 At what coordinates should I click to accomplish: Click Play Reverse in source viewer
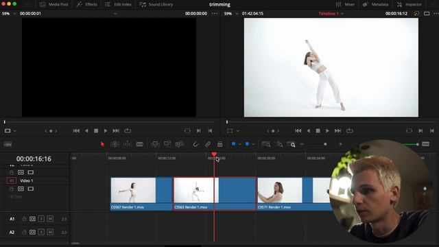[x=86, y=131]
